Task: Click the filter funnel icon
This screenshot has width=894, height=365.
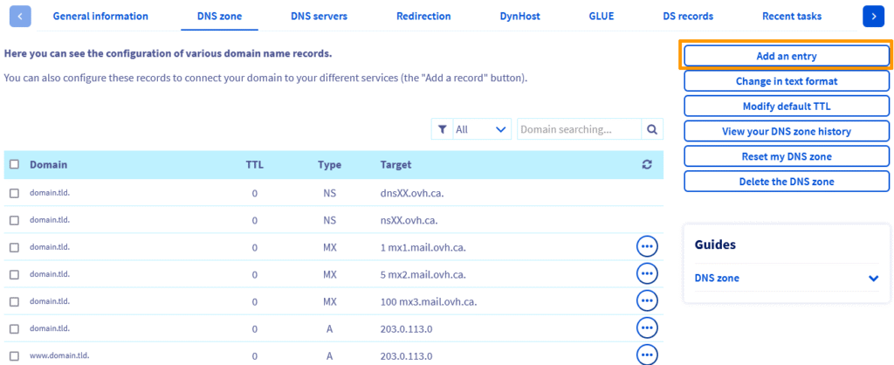Action: tap(442, 129)
